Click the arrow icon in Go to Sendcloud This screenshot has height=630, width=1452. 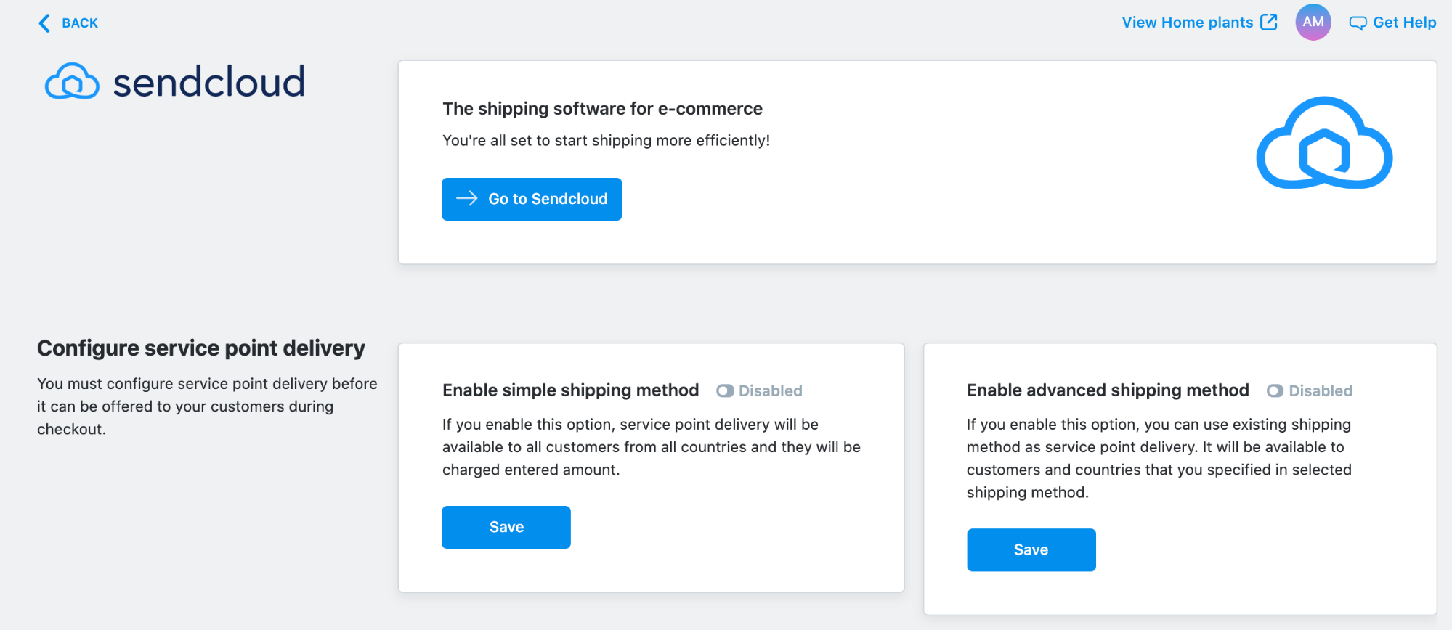pyautogui.click(x=466, y=198)
